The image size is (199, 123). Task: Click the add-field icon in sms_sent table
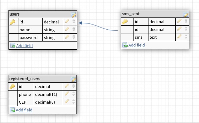click(x=125, y=45)
